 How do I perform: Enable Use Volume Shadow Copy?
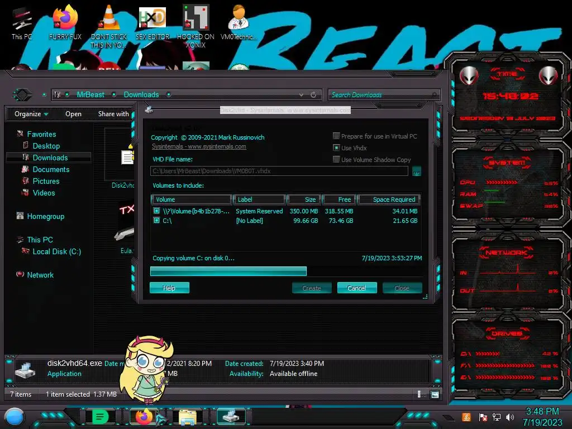336,159
